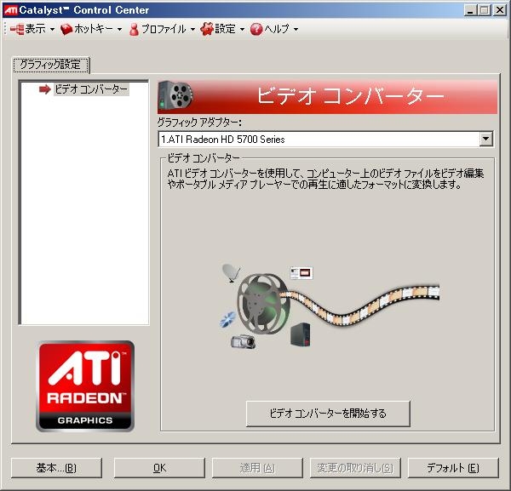The width and height of the screenshot is (511, 491).
Task: Open the 表示 menu
Action: click(32, 29)
